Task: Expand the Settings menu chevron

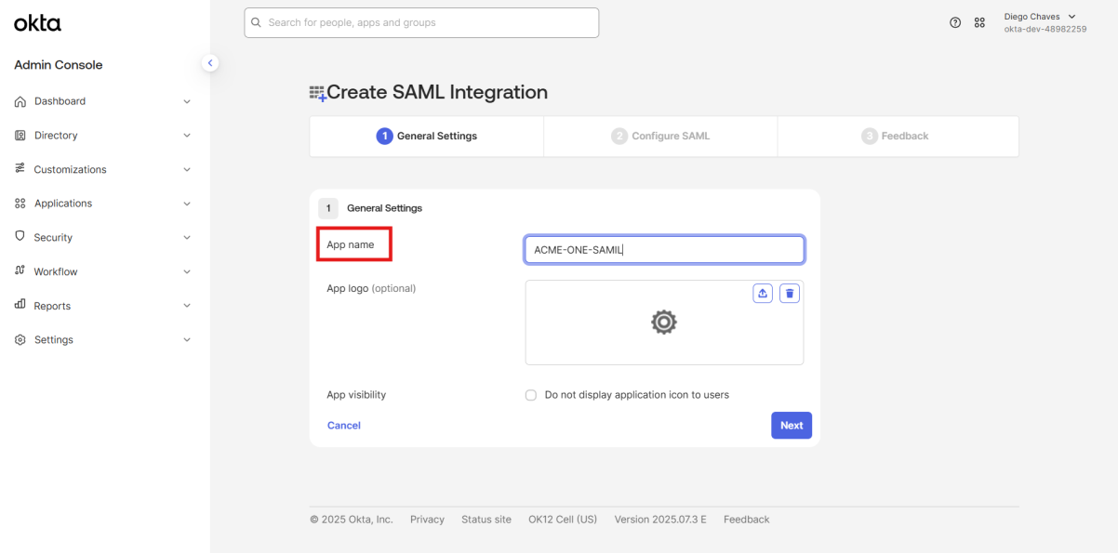Action: tap(187, 340)
